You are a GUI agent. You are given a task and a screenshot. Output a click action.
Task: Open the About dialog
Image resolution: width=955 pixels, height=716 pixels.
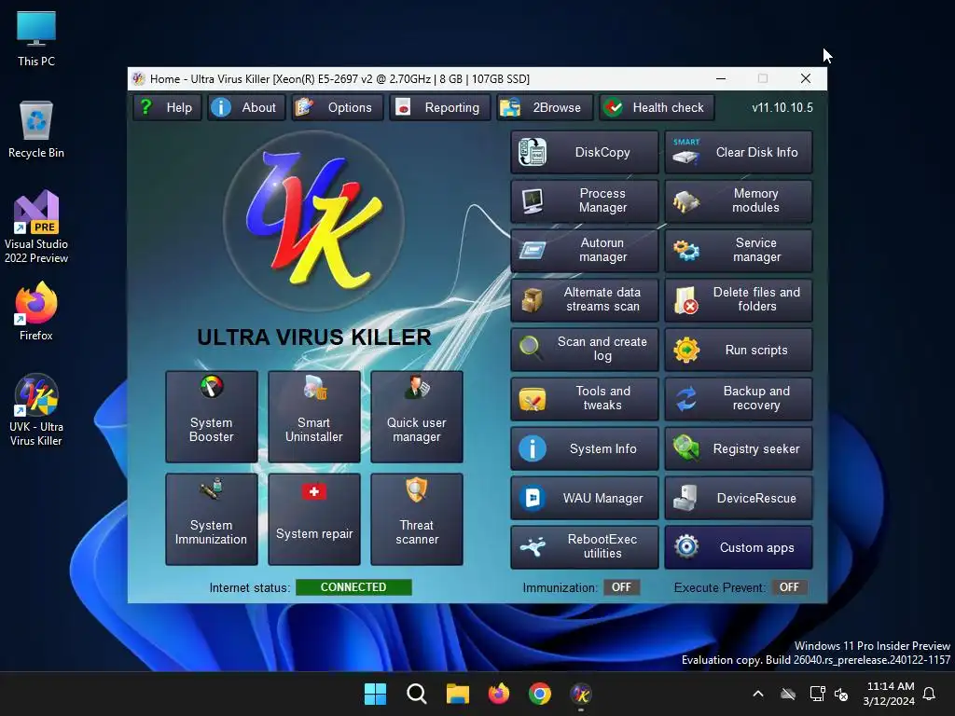point(246,108)
